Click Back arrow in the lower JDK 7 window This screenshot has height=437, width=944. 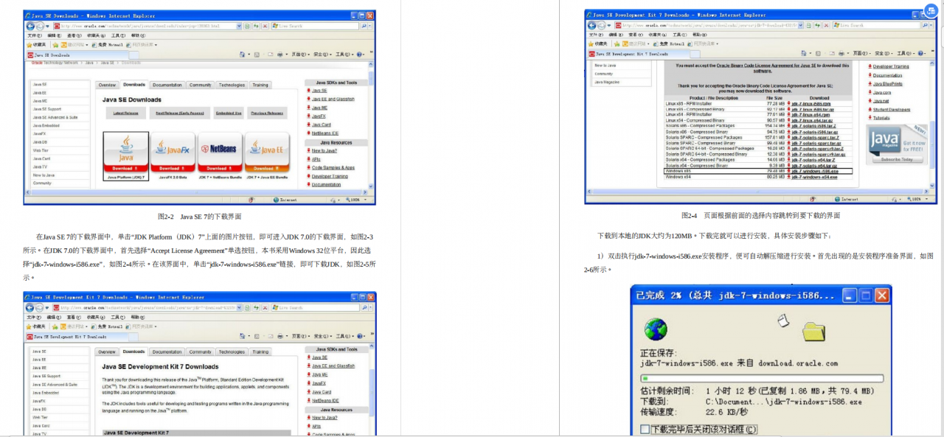[x=31, y=307]
